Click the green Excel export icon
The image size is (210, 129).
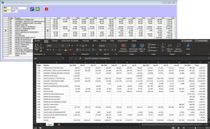click(37, 9)
